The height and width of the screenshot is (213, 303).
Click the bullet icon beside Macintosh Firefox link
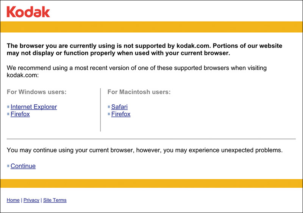pyautogui.click(x=109, y=114)
